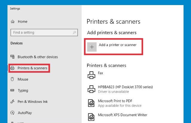The height and width of the screenshot is (123, 191).
Task: Open the AutoPlay settings page
Action: point(25,113)
